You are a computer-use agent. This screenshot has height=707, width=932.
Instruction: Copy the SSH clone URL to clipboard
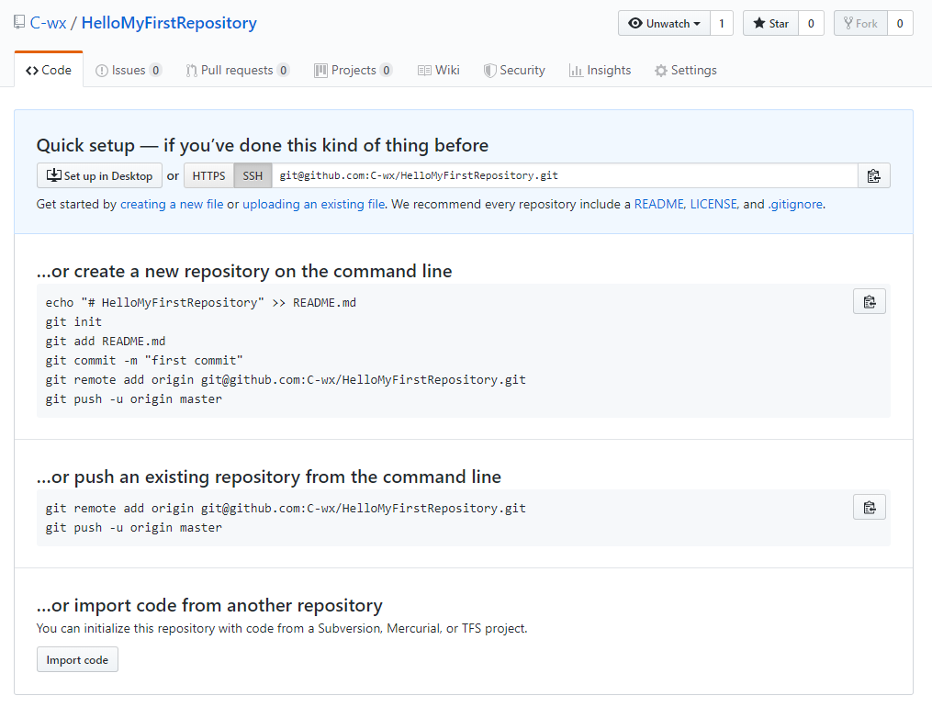click(874, 176)
